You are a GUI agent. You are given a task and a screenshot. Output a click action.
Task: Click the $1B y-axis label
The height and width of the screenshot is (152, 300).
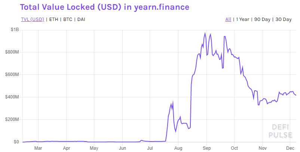[14, 29]
